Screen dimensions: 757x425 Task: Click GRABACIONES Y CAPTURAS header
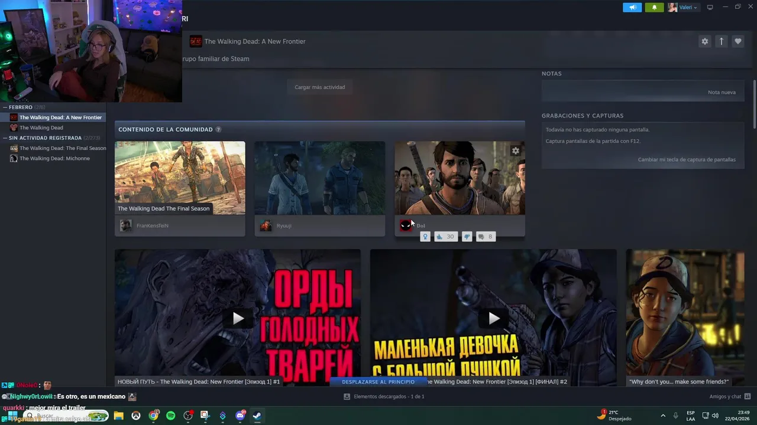tap(583, 116)
